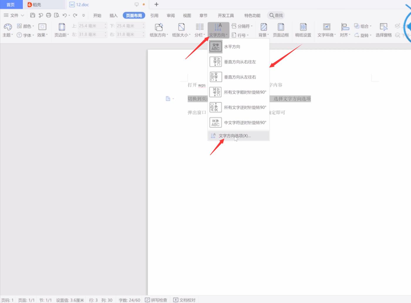Open a new tab with plus button

[156, 4]
